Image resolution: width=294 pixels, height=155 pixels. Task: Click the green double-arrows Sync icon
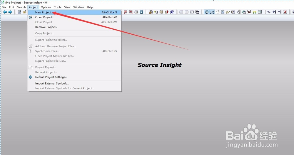254,12
